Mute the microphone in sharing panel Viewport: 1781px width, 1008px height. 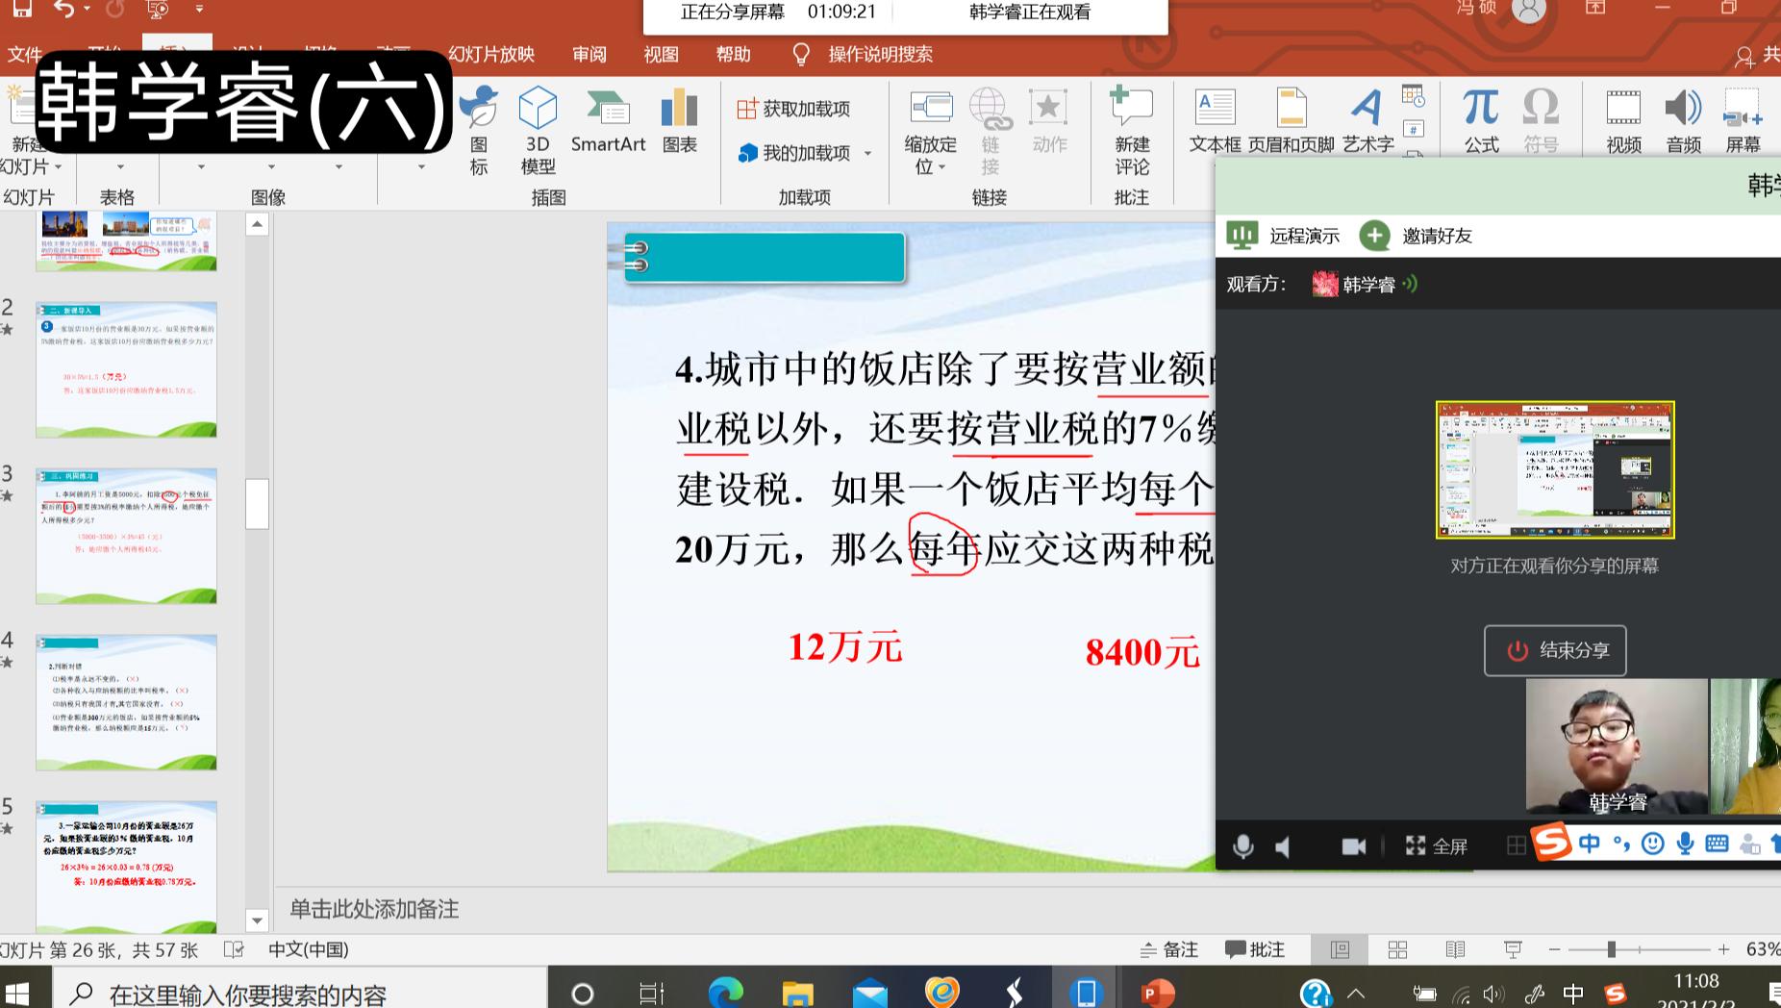pyautogui.click(x=1242, y=846)
